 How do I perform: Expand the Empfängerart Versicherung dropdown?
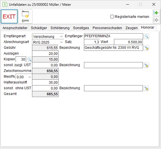48,36
